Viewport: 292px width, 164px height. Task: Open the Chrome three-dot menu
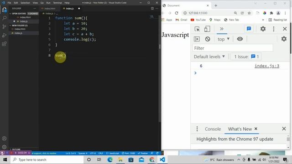(285, 13)
